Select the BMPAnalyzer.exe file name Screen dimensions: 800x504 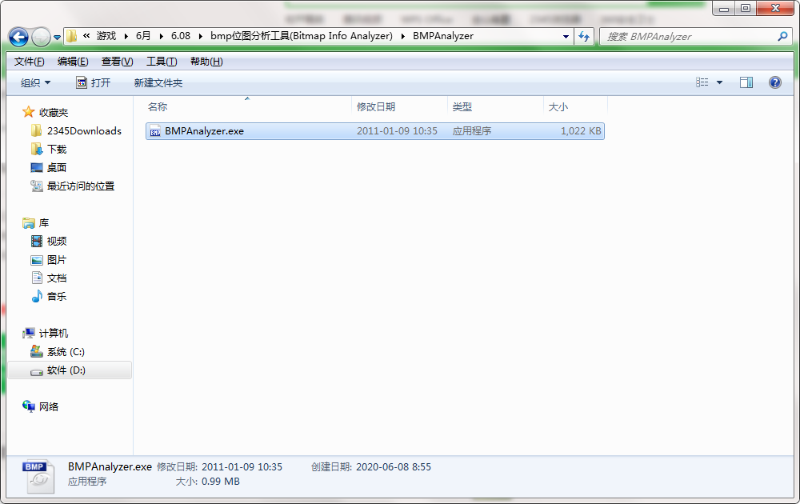click(204, 131)
